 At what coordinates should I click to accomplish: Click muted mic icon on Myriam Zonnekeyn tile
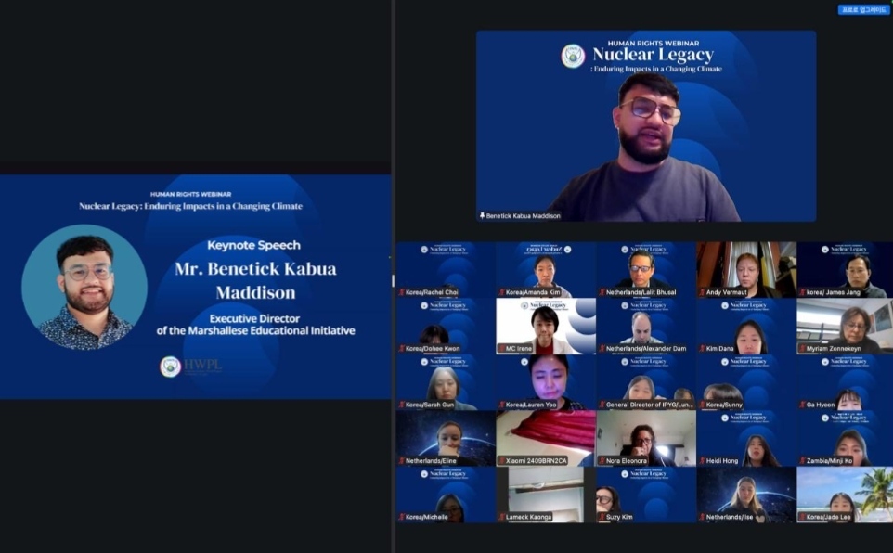(x=803, y=349)
